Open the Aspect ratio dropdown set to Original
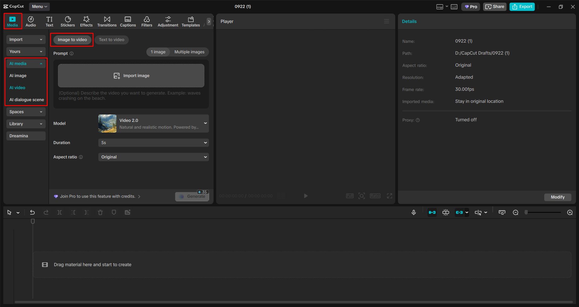Viewport: 579px width, 307px height. click(x=153, y=157)
